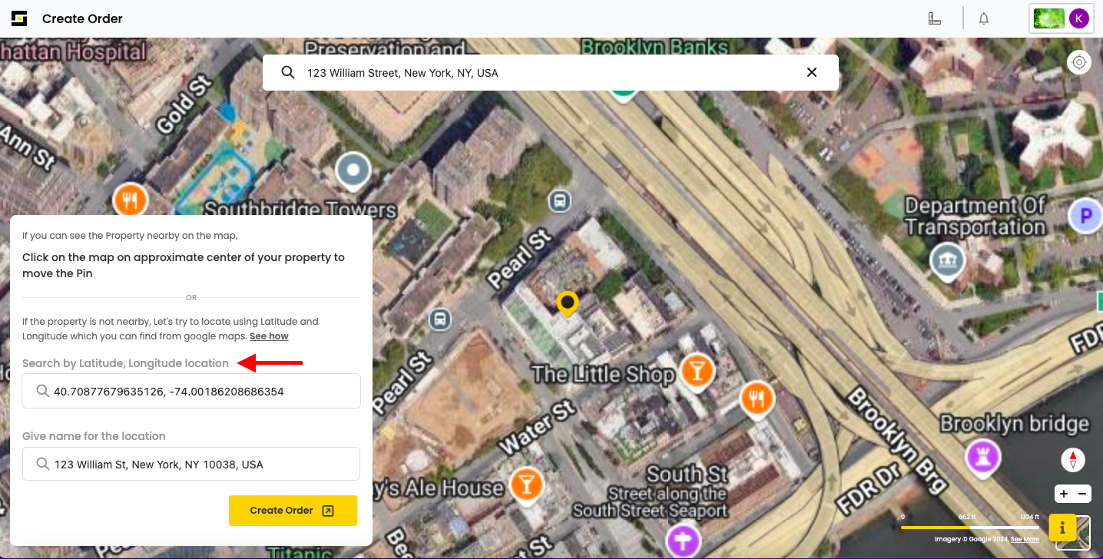Click the Gold St street label
The image size is (1103, 559).
[x=183, y=104]
